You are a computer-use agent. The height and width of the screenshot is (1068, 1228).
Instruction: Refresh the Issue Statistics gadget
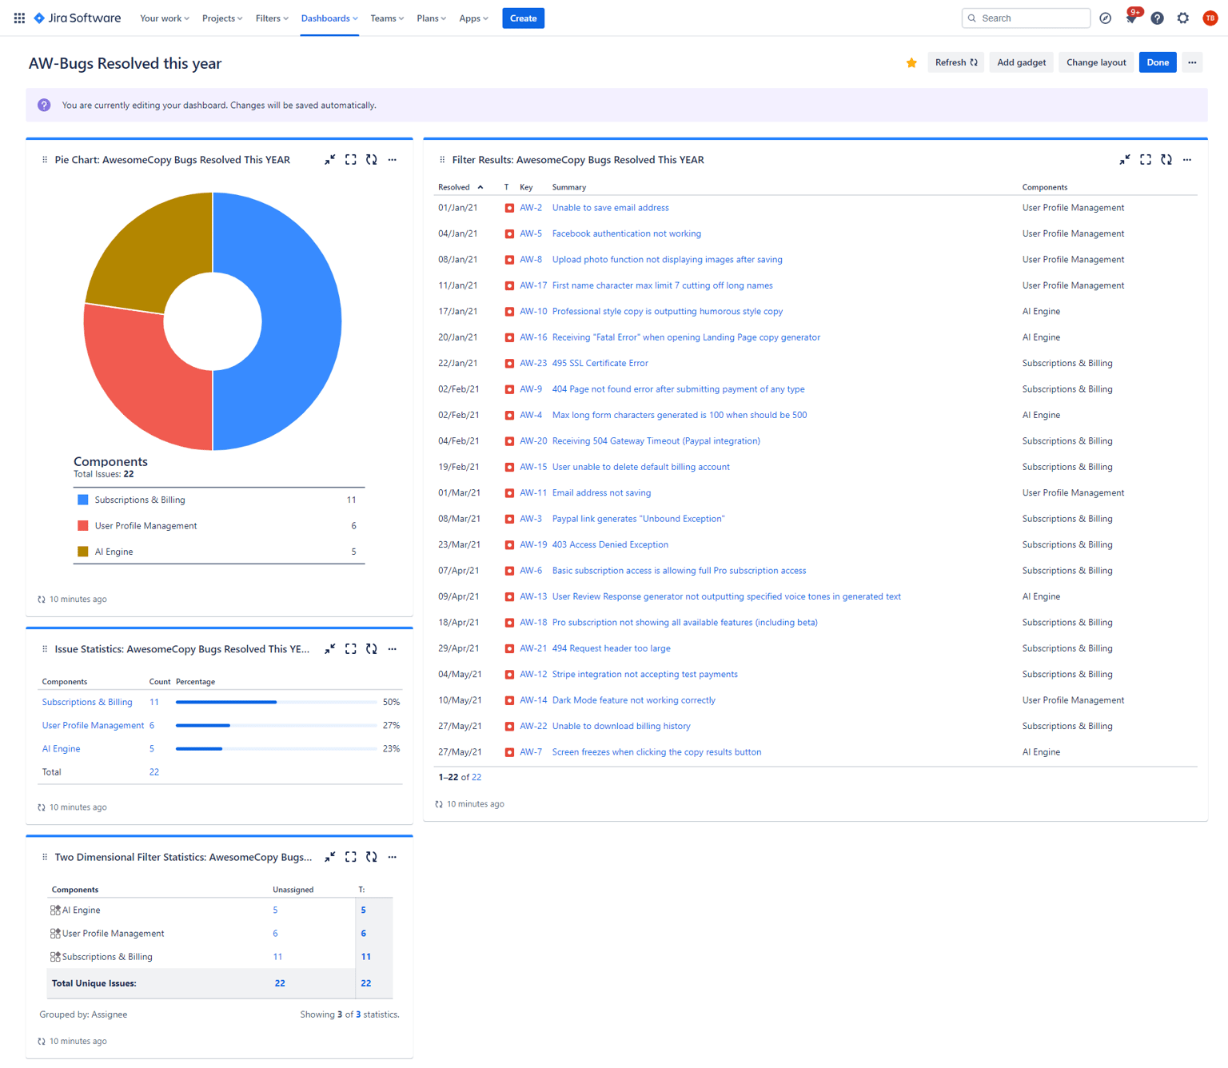[x=372, y=649]
